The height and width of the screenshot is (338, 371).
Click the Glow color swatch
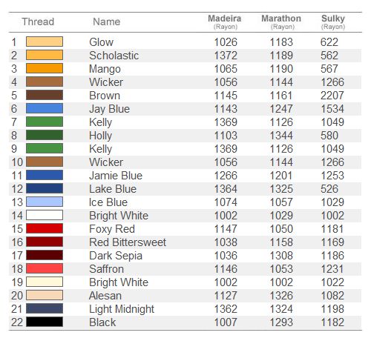coord(45,42)
